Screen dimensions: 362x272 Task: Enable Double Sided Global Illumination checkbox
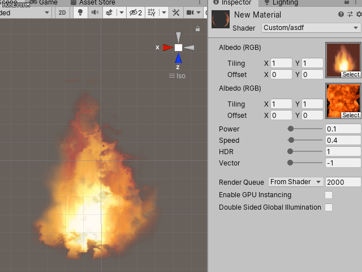pyautogui.click(x=329, y=207)
